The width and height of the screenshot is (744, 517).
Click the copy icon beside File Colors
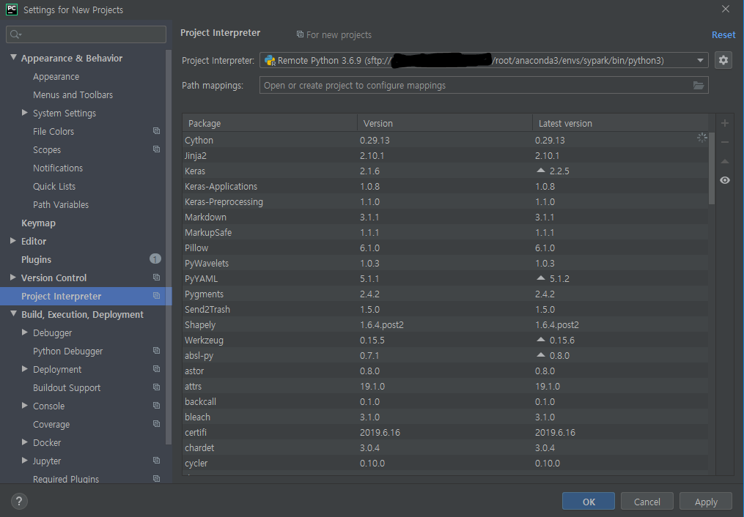[x=156, y=131]
